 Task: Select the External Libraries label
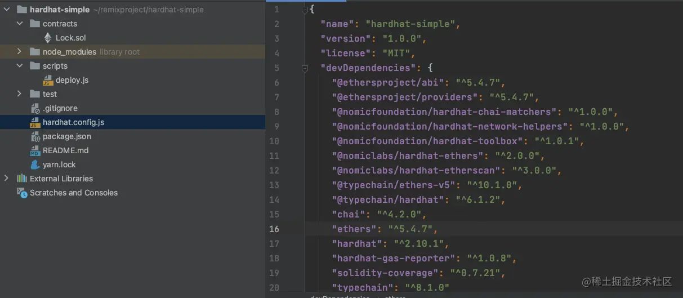click(61, 179)
